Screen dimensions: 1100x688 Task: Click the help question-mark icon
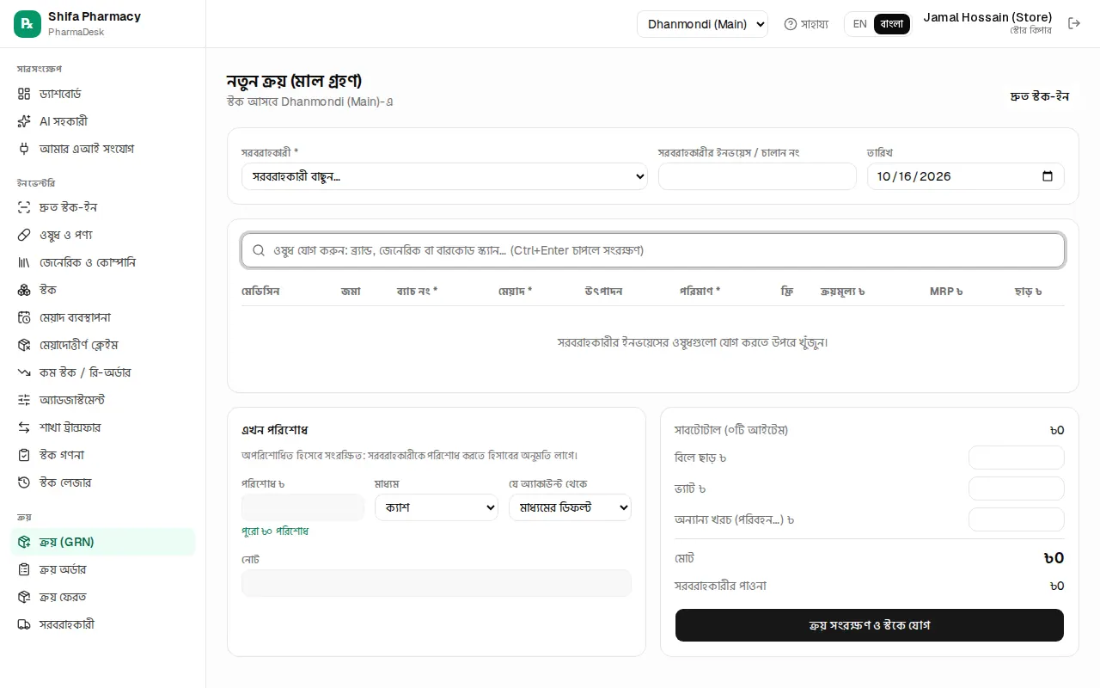pos(791,24)
